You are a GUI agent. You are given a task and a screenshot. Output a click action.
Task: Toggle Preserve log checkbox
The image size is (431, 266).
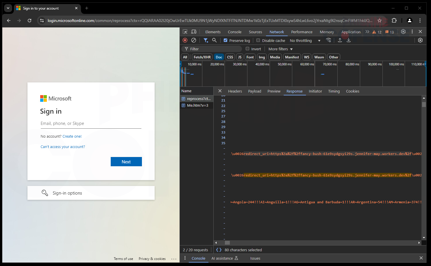pos(225,40)
